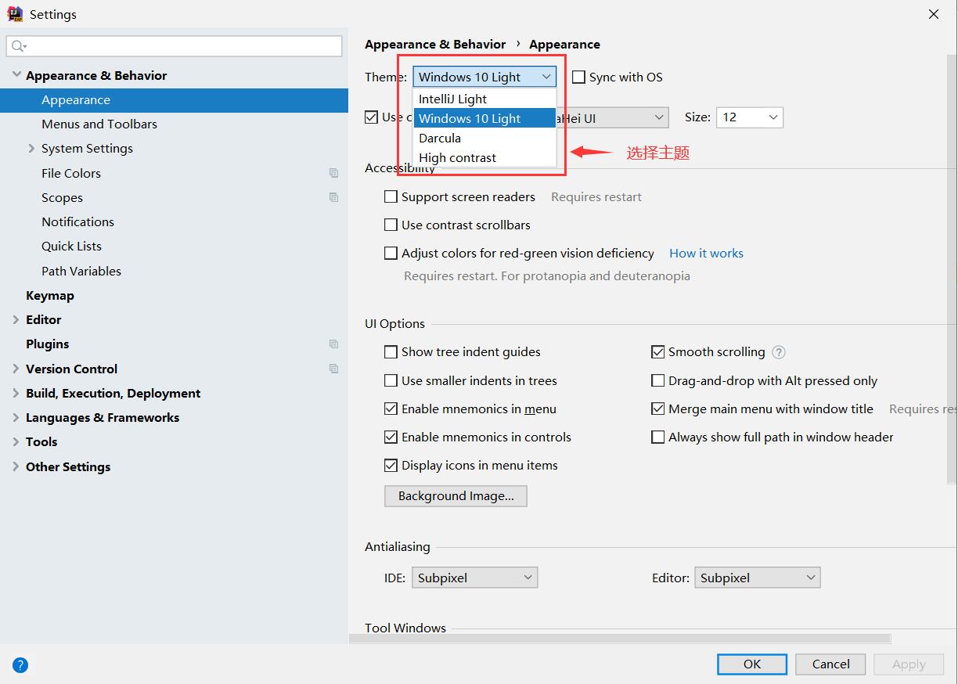Select Appearance in settings tree

pyautogui.click(x=174, y=99)
